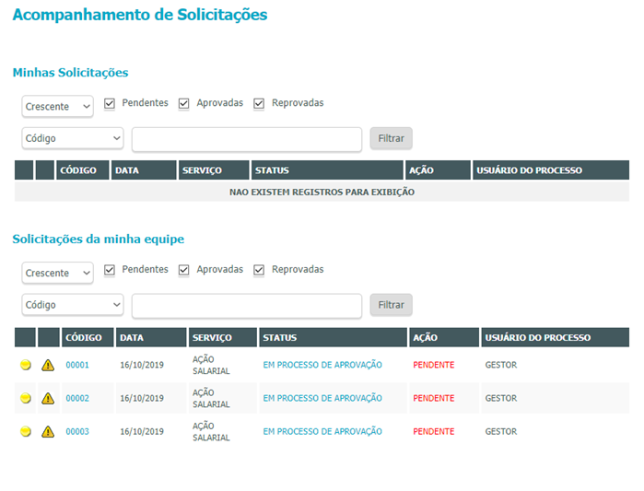Open request code 00001 link
644x491 pixels.
pyautogui.click(x=77, y=365)
